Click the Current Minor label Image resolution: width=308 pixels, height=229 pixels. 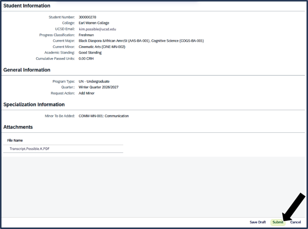pyautogui.click(x=64, y=47)
